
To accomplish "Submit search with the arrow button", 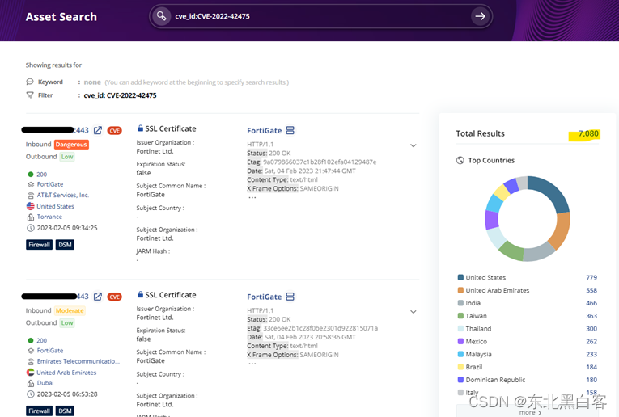I will tap(480, 16).
